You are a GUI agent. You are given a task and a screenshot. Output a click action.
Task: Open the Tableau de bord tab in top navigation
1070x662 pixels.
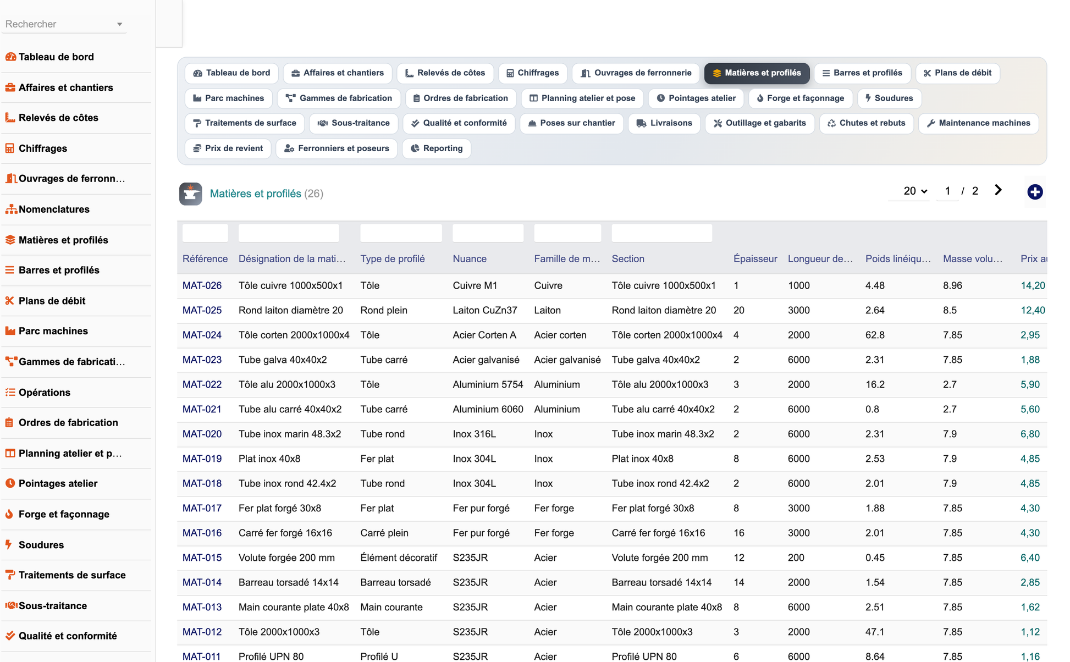pos(231,73)
